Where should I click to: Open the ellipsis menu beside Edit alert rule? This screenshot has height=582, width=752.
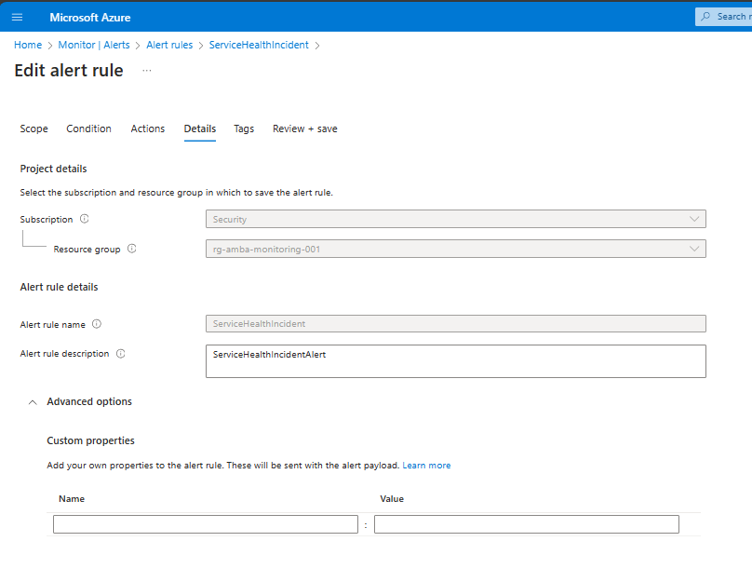click(x=147, y=71)
